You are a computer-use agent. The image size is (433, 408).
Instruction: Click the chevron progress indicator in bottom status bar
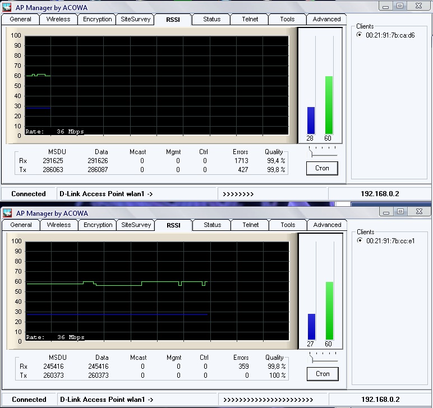click(x=268, y=400)
